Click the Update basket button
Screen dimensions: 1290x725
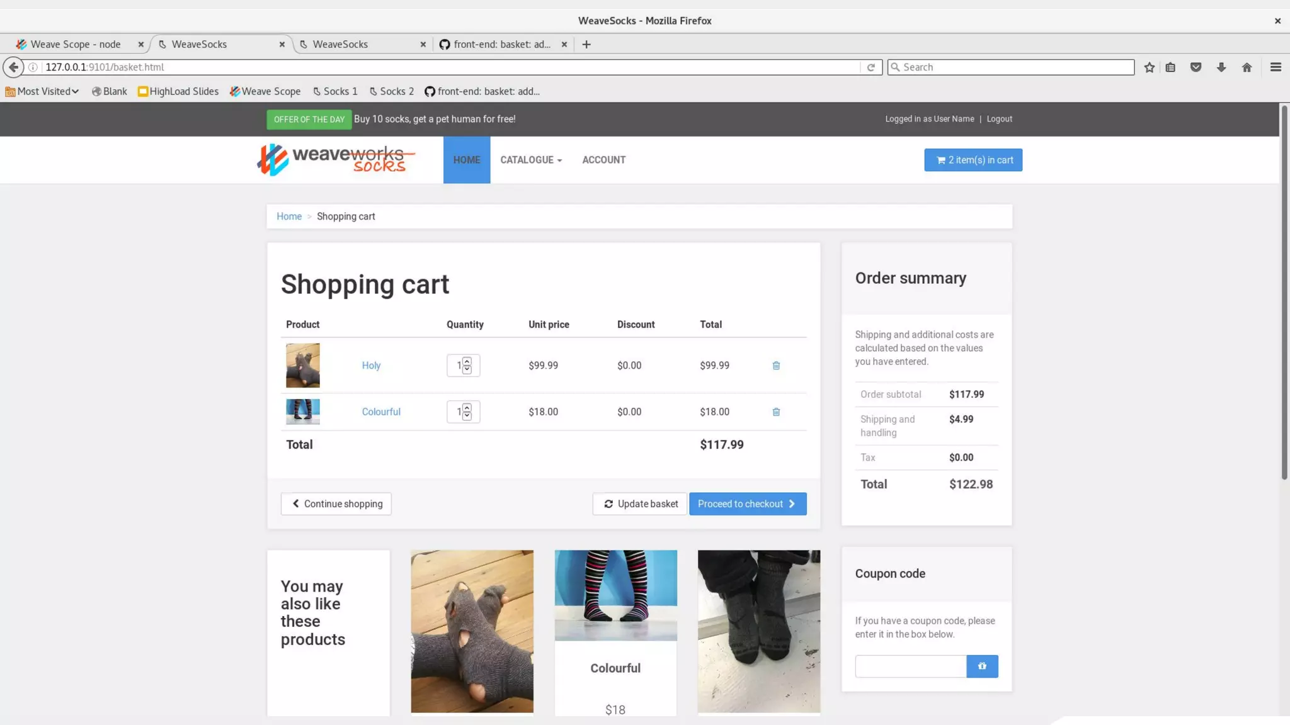[639, 503]
